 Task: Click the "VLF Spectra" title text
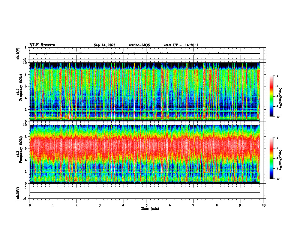point(42,45)
